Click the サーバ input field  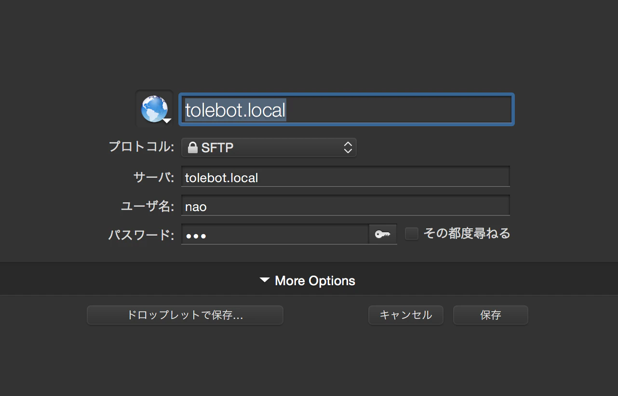(346, 177)
